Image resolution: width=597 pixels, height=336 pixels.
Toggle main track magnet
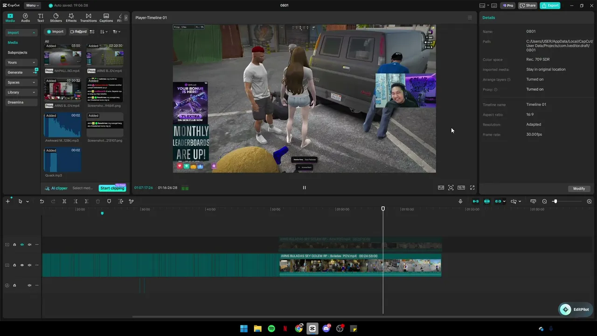pos(476,201)
